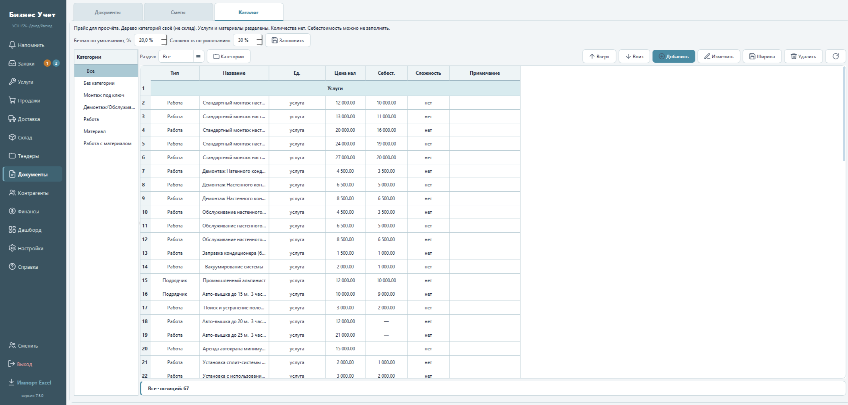
Task: Adjust Сложность по умолчанию stepper
Action: 259,40
